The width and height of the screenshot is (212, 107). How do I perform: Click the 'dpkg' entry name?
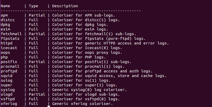click(5, 25)
